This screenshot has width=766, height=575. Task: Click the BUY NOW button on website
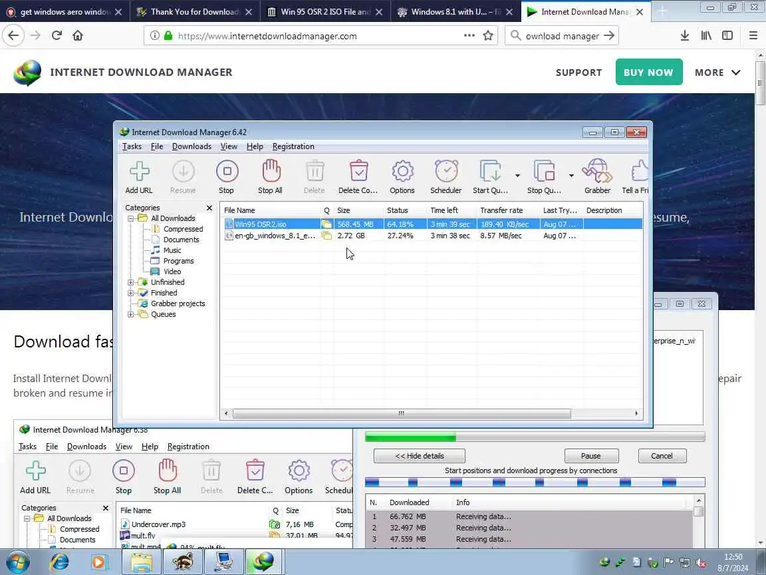tap(649, 73)
